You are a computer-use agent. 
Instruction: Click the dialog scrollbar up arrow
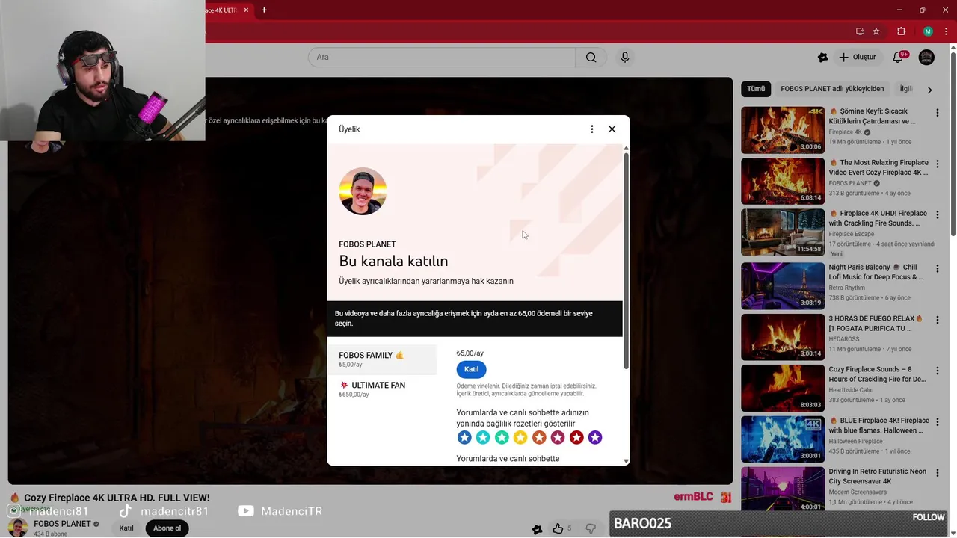coord(626,149)
